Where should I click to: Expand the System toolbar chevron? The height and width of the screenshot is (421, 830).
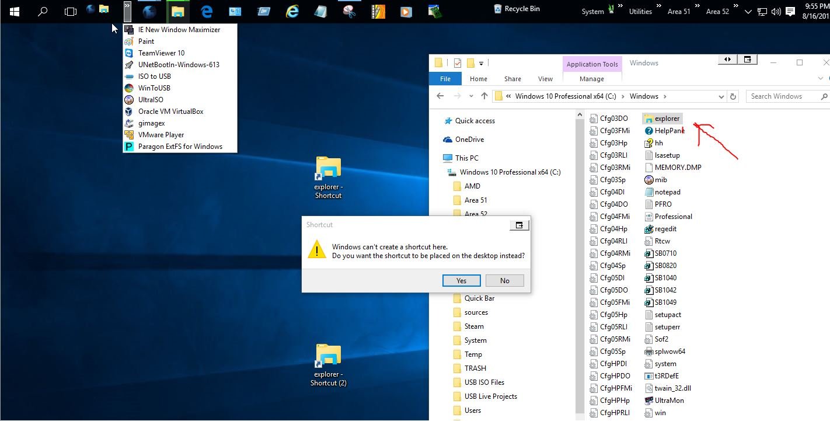coord(621,7)
